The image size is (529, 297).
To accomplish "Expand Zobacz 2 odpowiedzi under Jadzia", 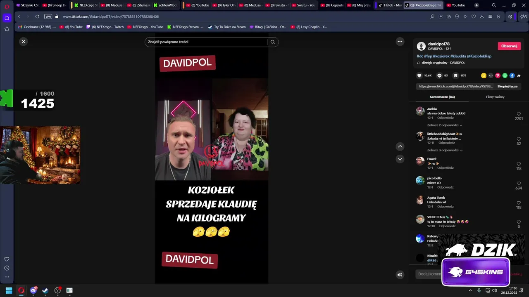I will coord(445,125).
